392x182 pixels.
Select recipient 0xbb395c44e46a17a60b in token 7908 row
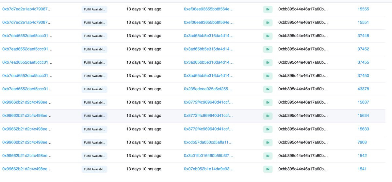(x=303, y=142)
